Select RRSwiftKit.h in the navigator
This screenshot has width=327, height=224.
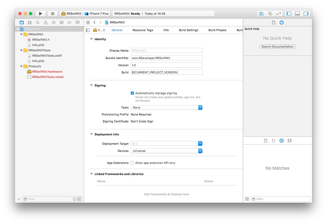pos(41,40)
